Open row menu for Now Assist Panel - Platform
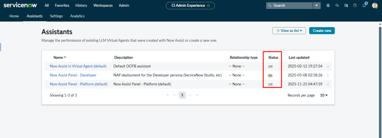The width and height of the screenshot is (382, 138). tap(328, 84)
